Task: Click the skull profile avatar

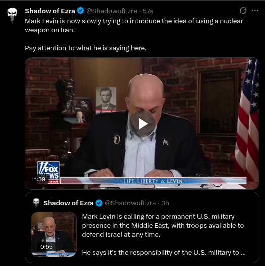Action: 12,15
